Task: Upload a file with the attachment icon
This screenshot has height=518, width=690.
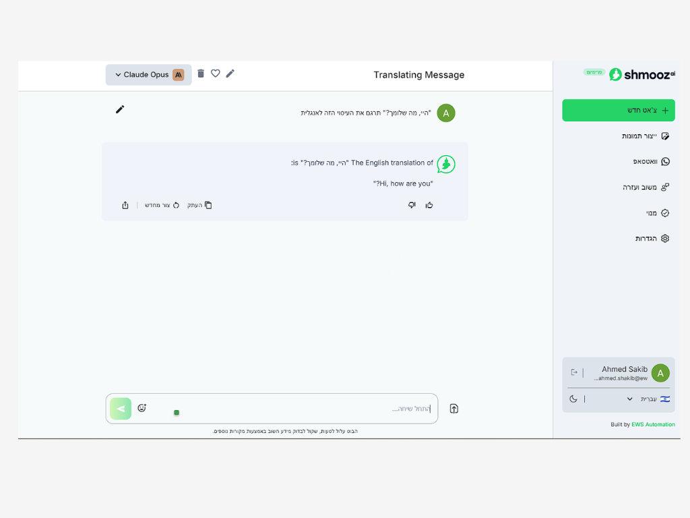Action: pyautogui.click(x=453, y=409)
